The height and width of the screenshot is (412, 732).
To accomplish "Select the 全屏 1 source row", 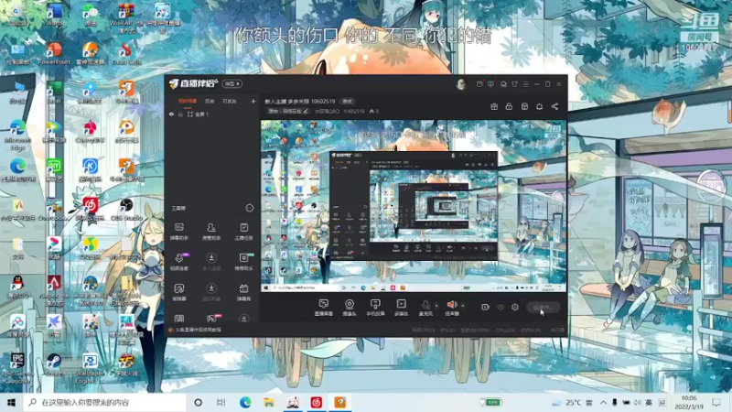I will point(213,114).
